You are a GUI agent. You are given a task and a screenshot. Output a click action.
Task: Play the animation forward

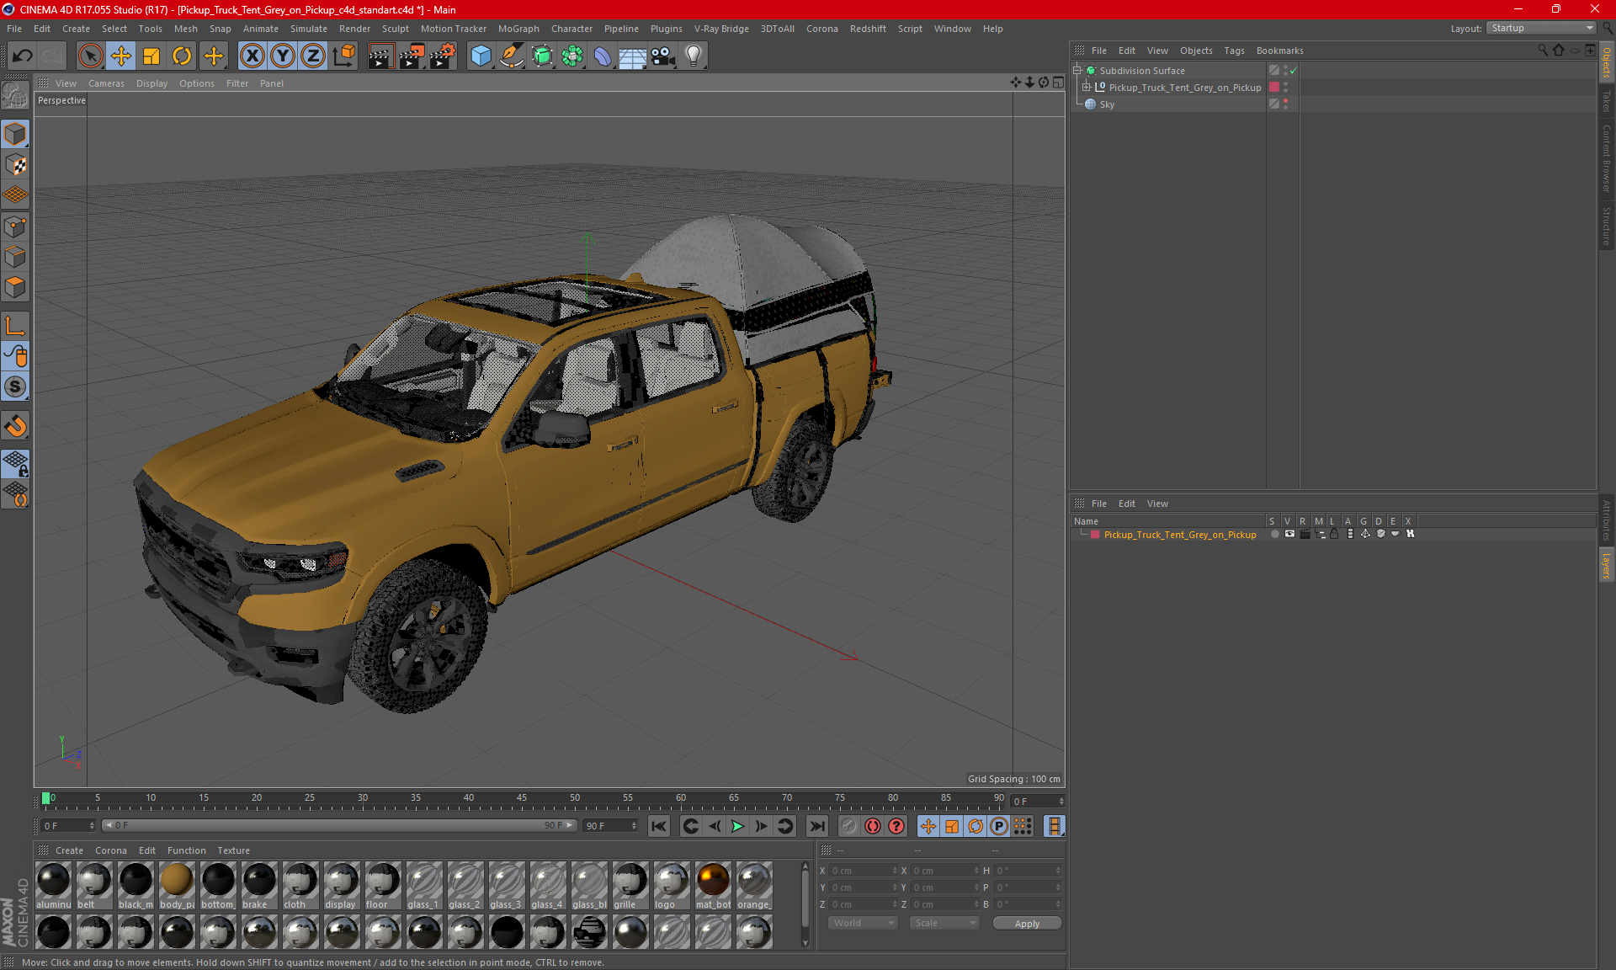click(x=737, y=826)
